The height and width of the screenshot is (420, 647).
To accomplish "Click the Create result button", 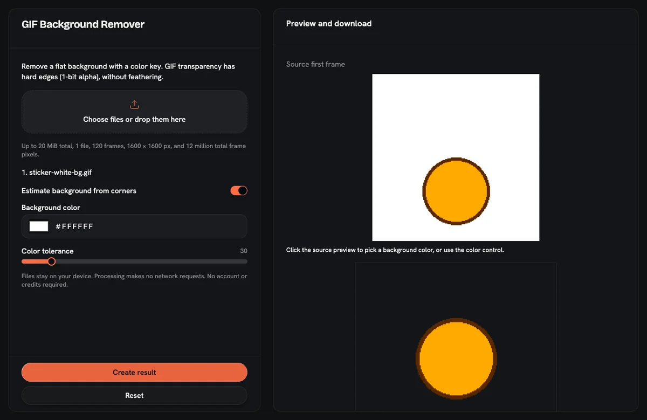I will click(134, 372).
